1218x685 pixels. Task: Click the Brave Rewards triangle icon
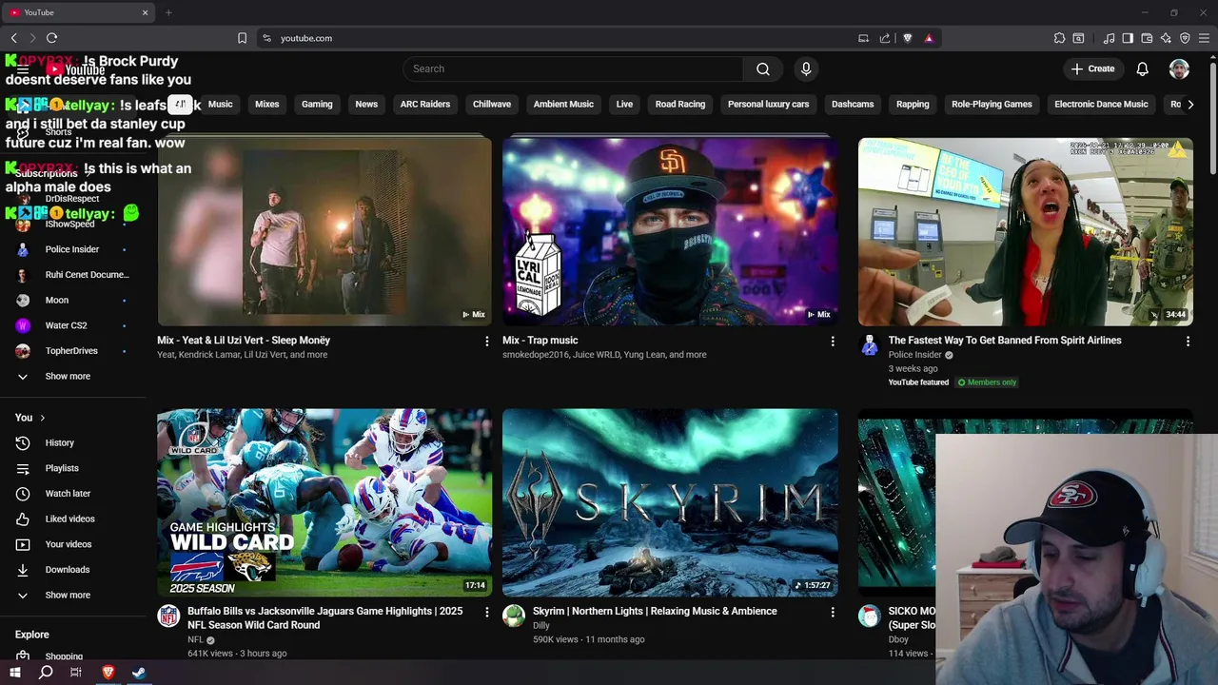tap(929, 38)
